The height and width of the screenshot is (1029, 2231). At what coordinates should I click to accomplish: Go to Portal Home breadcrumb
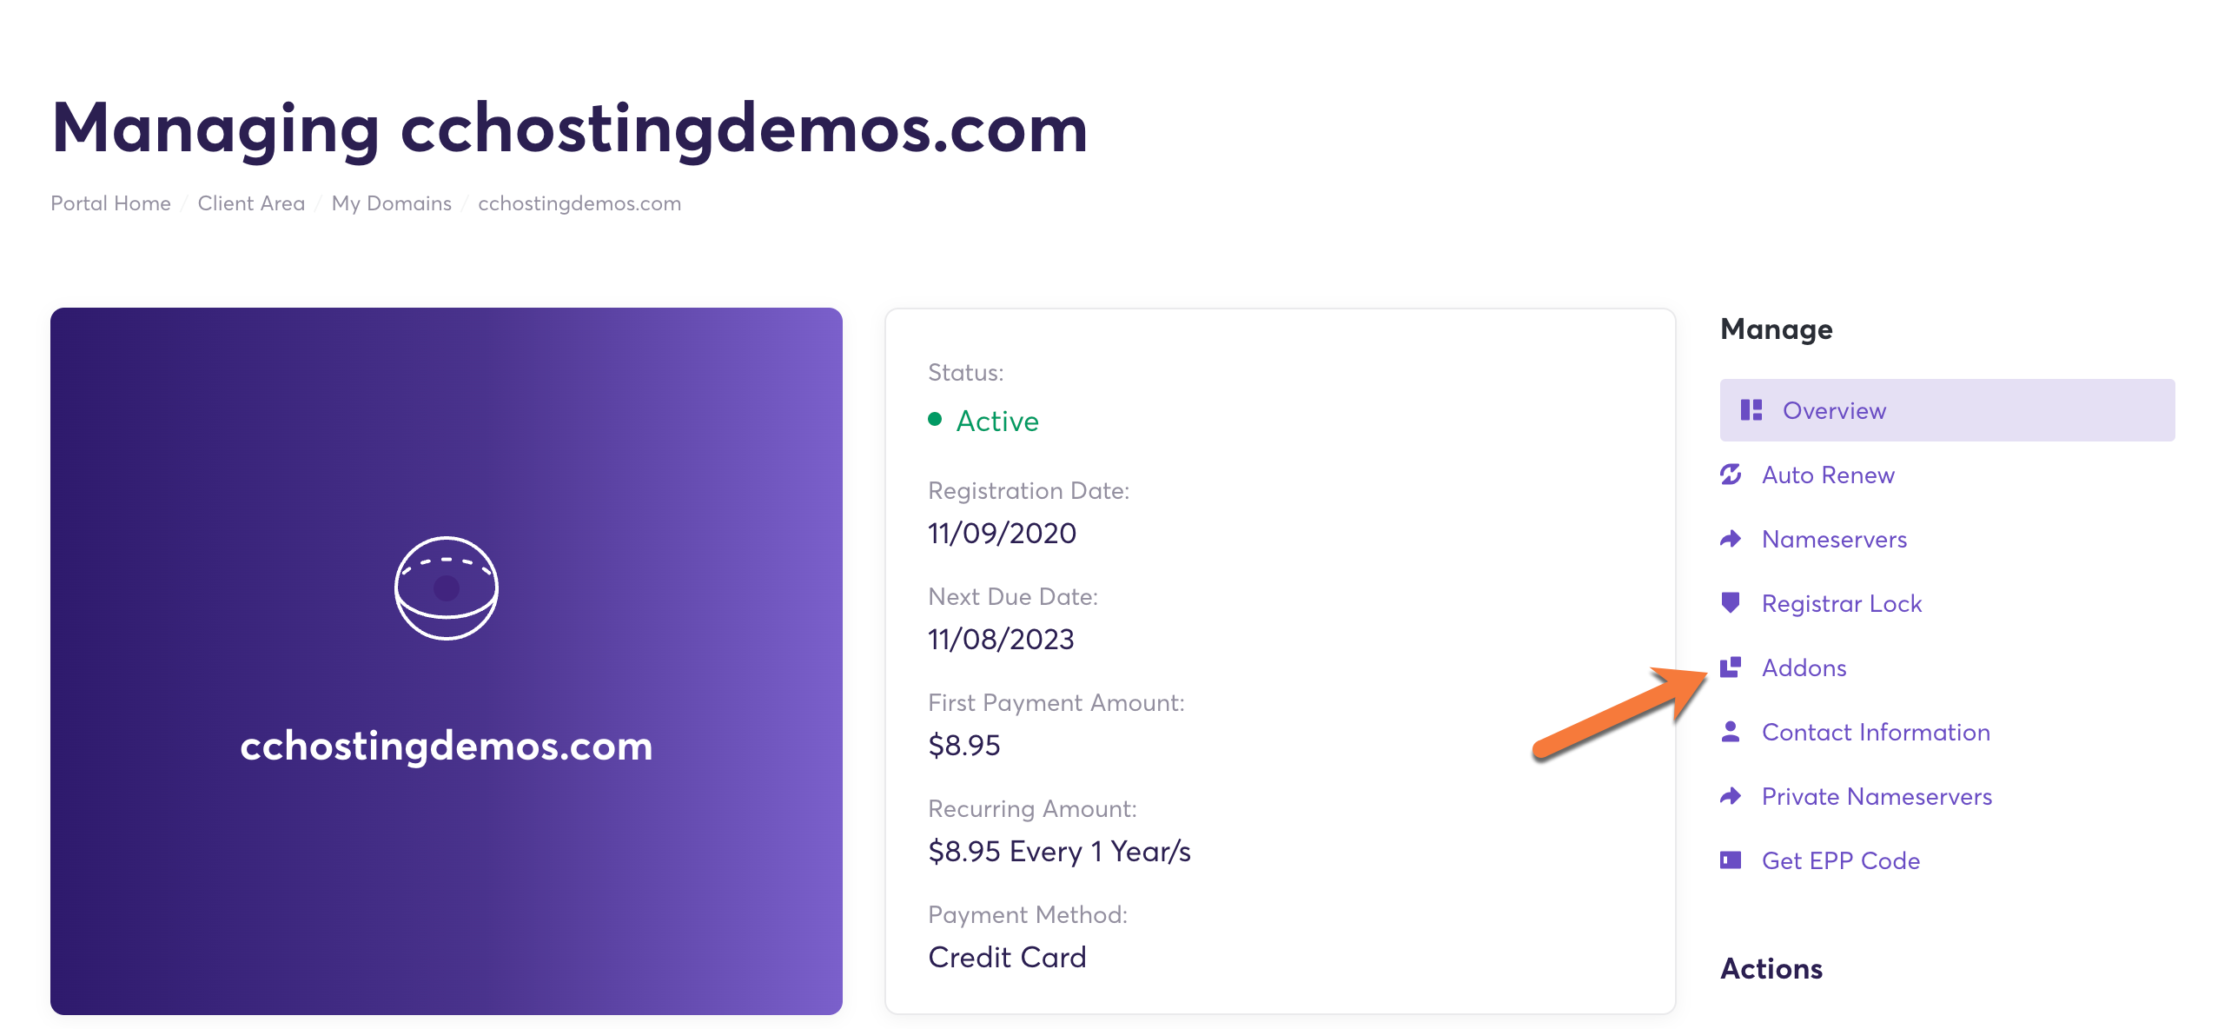110,203
